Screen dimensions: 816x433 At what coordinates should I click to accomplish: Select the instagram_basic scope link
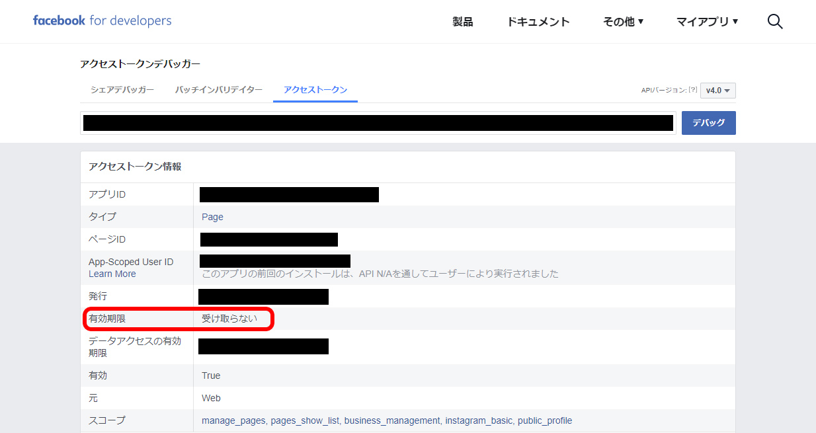tap(479, 420)
